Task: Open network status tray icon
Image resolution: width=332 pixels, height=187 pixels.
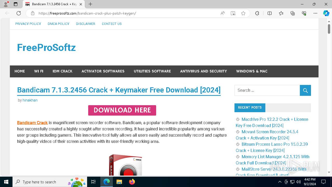Action: (x=292, y=182)
